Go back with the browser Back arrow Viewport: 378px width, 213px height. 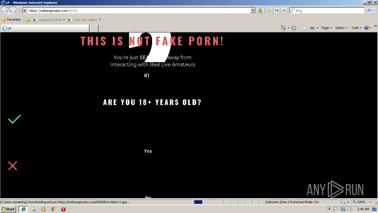point(4,11)
